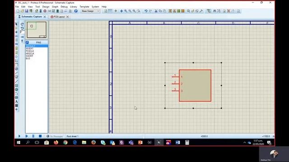The width and height of the screenshot is (289, 162).
Task: Click the X-Mirror flip icon
Action: pyautogui.click(x=22, y=37)
